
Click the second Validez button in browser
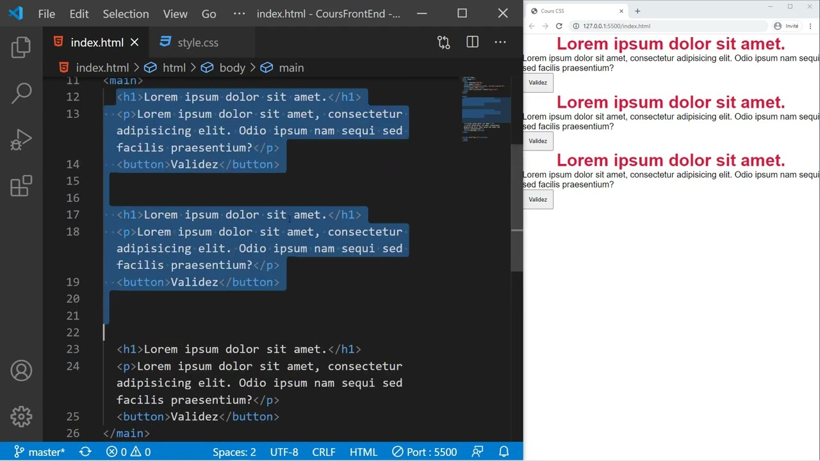(538, 141)
